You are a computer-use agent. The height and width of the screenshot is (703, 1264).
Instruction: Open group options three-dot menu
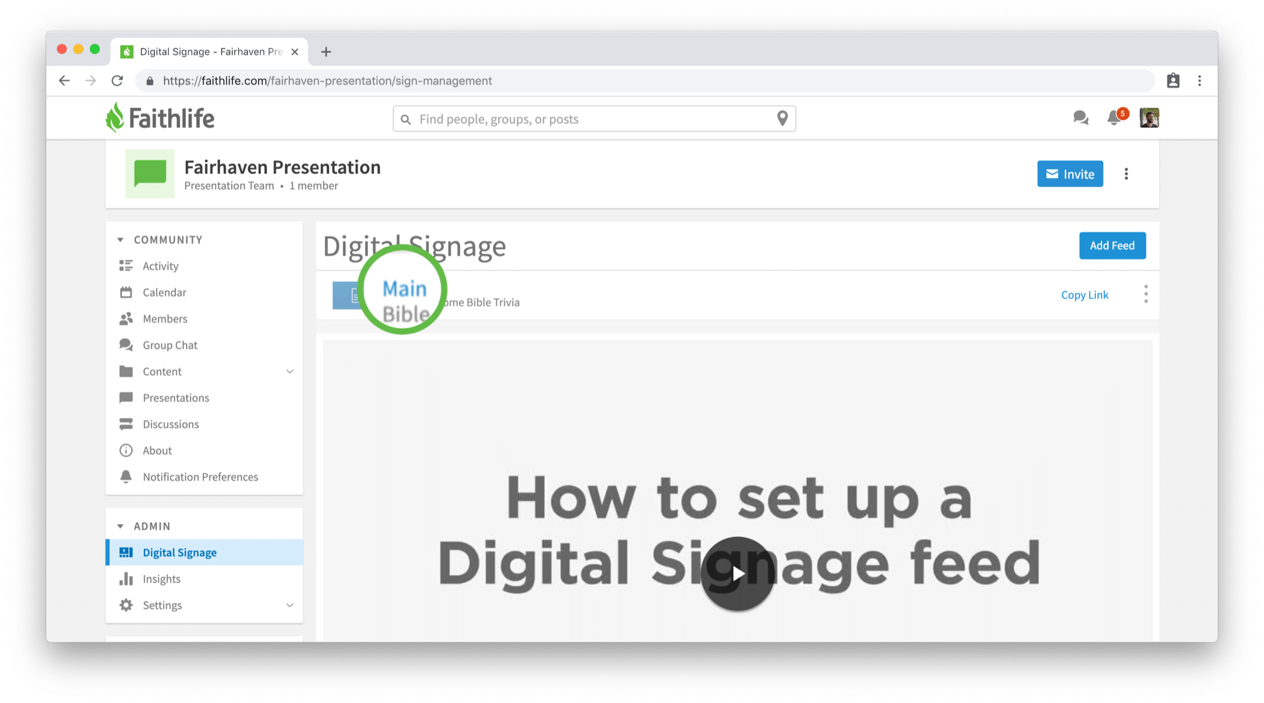pyautogui.click(x=1126, y=174)
